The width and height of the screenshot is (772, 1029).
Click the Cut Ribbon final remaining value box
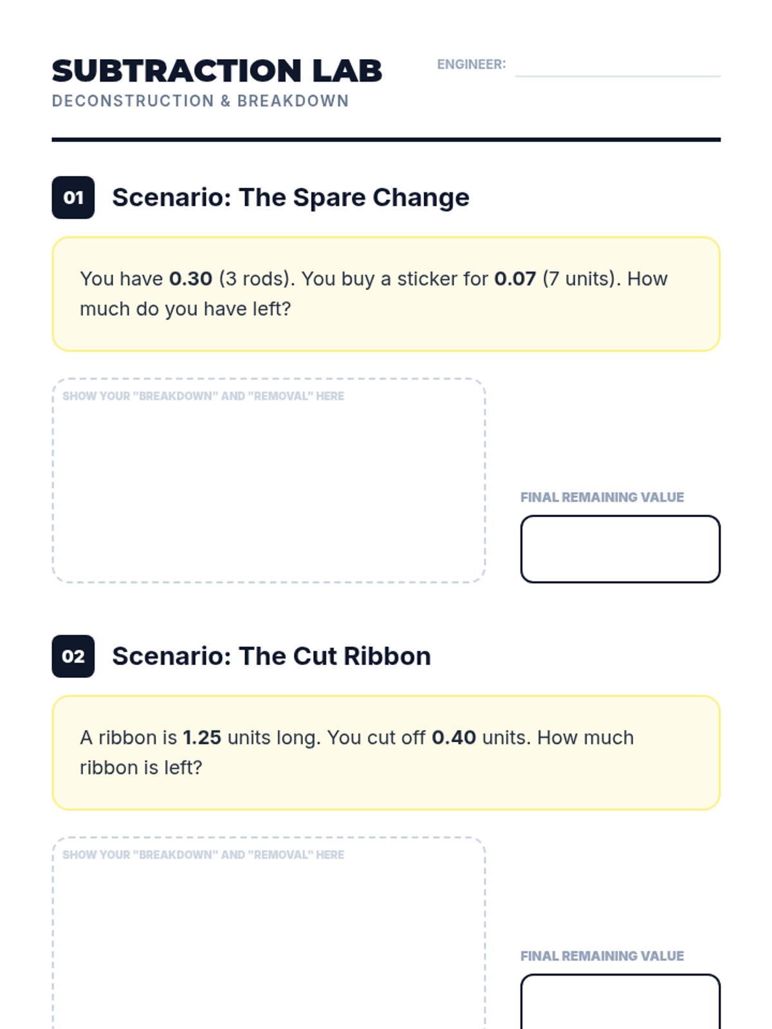point(620,1003)
